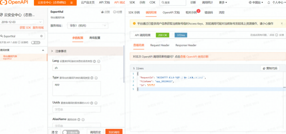Switch to Request Header tab
The width and height of the screenshot is (286, 134).
click(160, 45)
